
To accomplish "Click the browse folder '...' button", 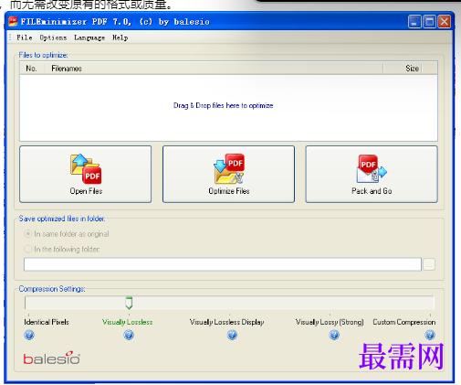I will tap(429, 264).
